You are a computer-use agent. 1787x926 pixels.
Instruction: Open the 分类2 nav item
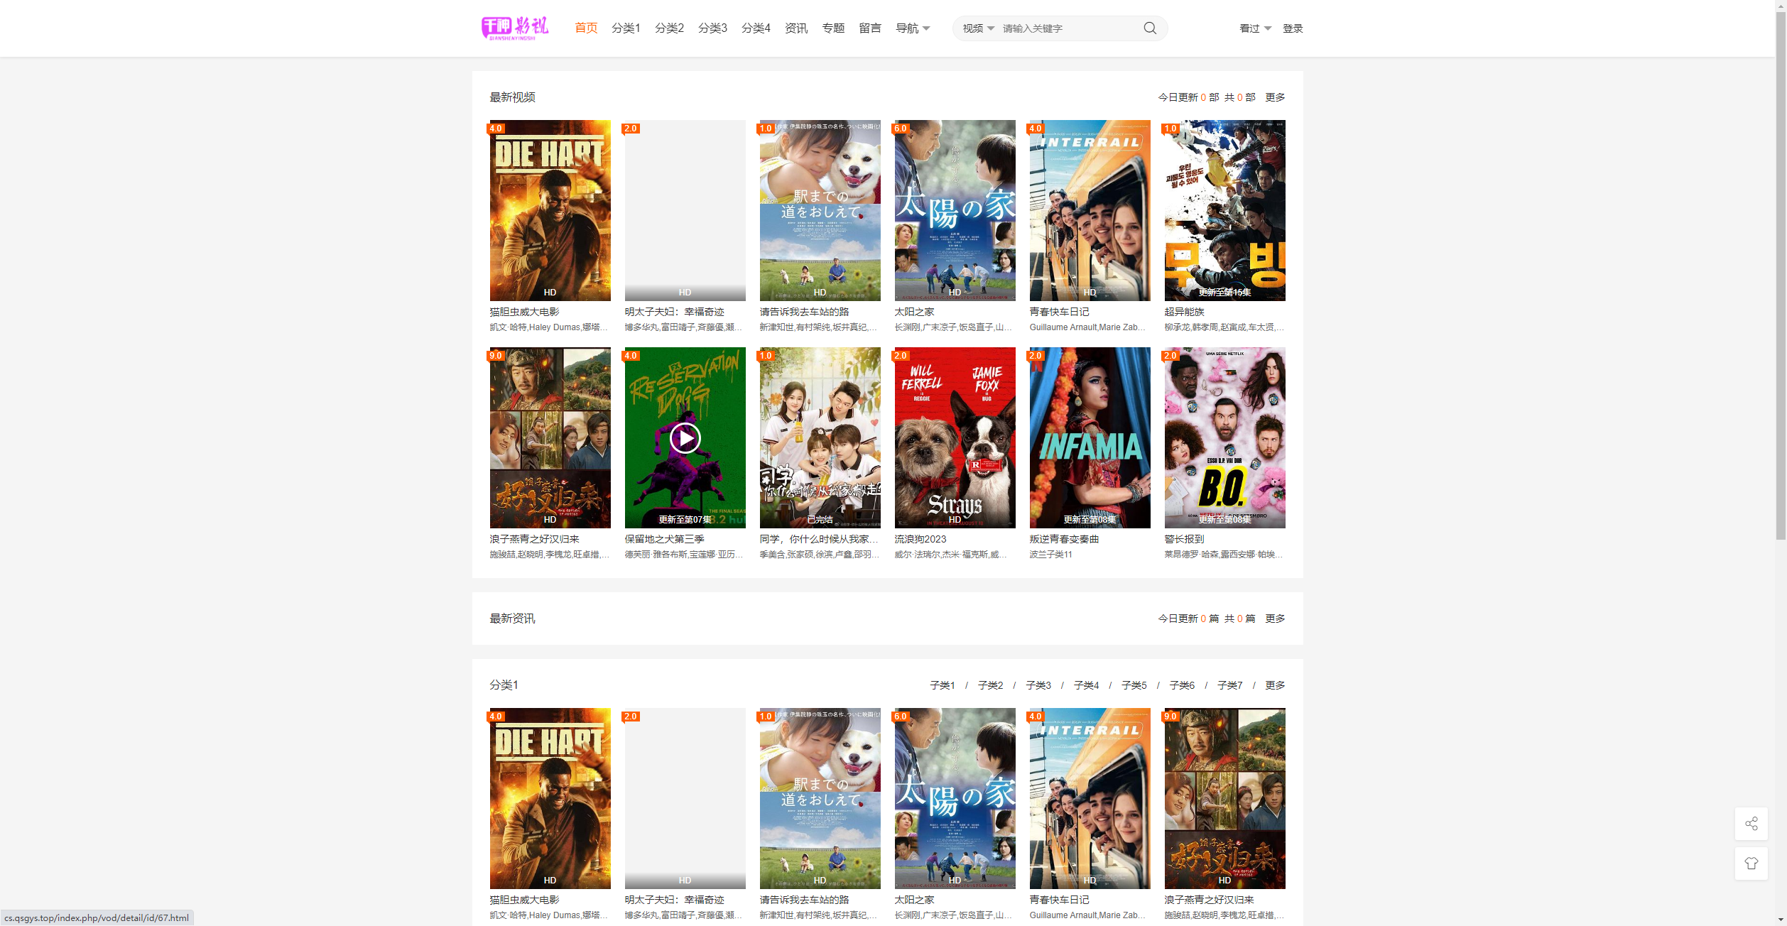(x=669, y=28)
